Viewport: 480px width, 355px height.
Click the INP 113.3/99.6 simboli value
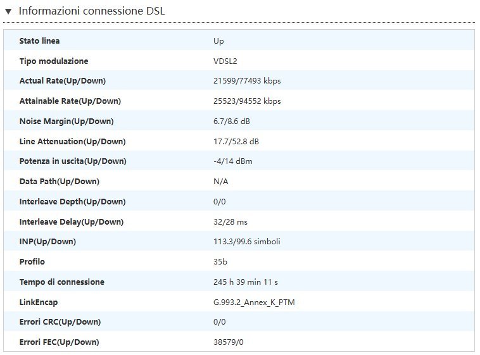pyautogui.click(x=247, y=242)
